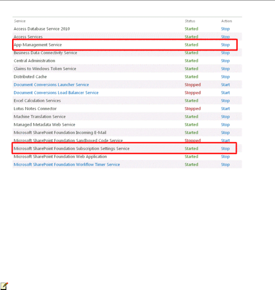Click the note pencil icon at the bottom left
The image size is (275, 290).
[x=4, y=286]
